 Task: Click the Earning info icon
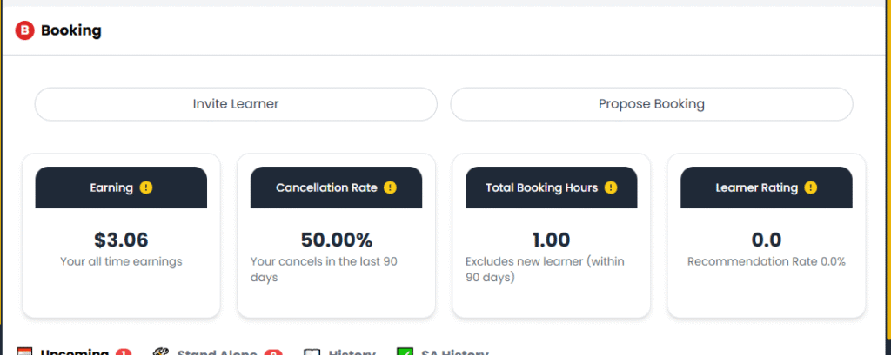click(x=145, y=187)
